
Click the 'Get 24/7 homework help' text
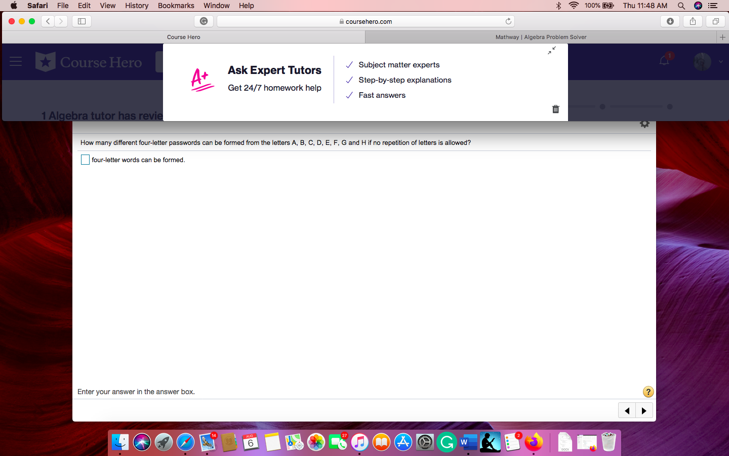coord(274,88)
